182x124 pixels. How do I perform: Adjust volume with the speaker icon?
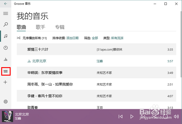click(x=176, y=116)
